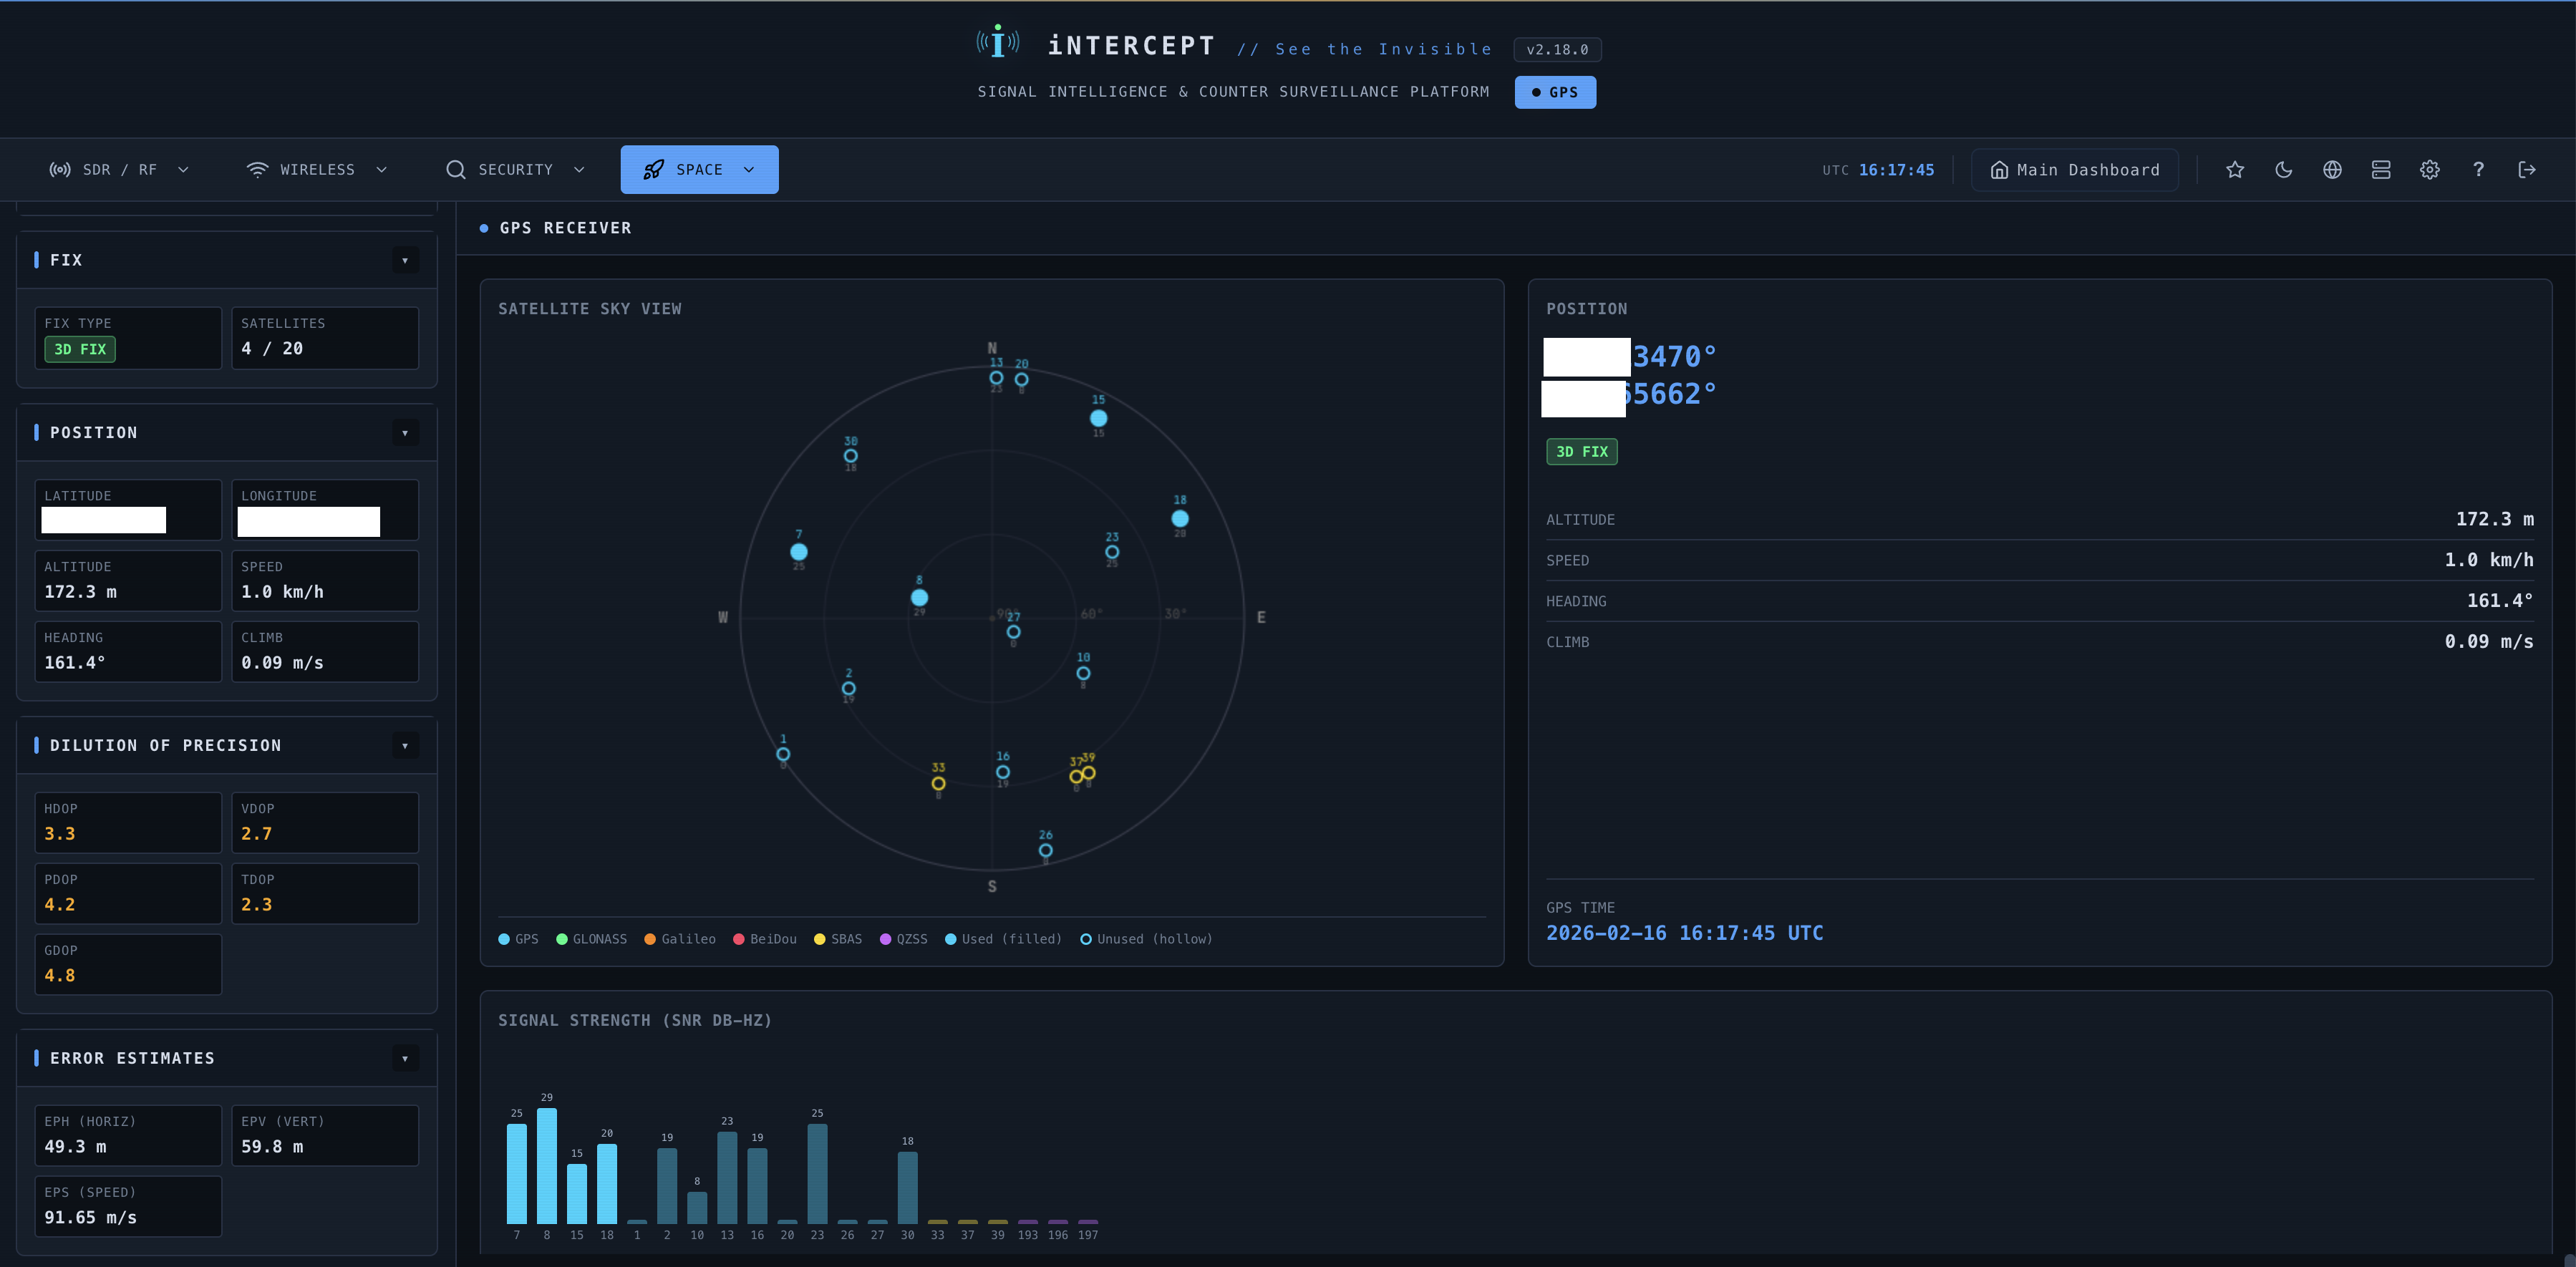
Task: Open the SDR / RF dropdown menu
Action: coord(119,170)
